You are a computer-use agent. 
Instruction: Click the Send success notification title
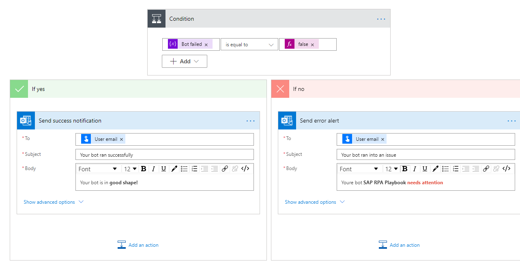70,121
